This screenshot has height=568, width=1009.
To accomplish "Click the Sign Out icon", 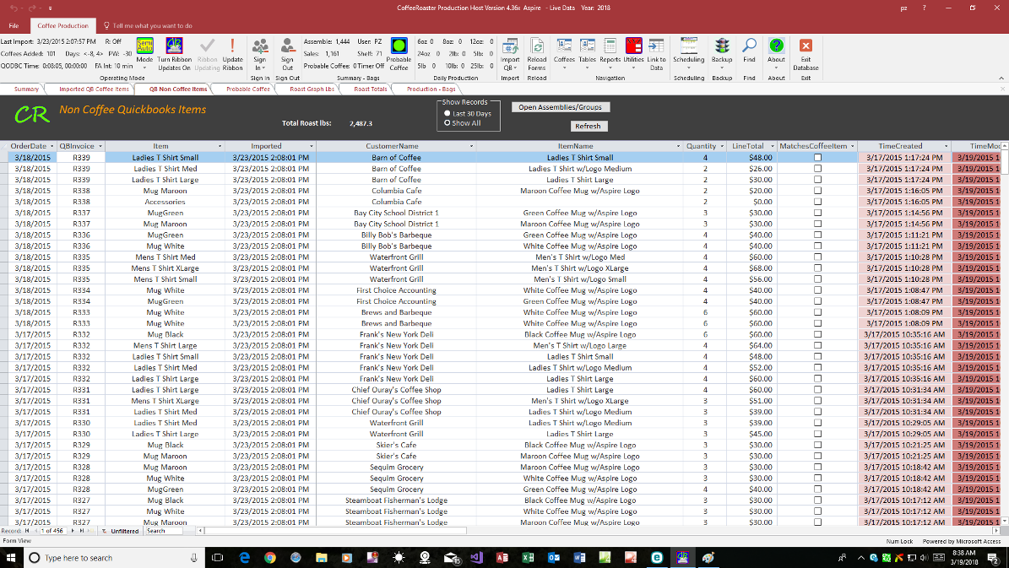I will [288, 46].
